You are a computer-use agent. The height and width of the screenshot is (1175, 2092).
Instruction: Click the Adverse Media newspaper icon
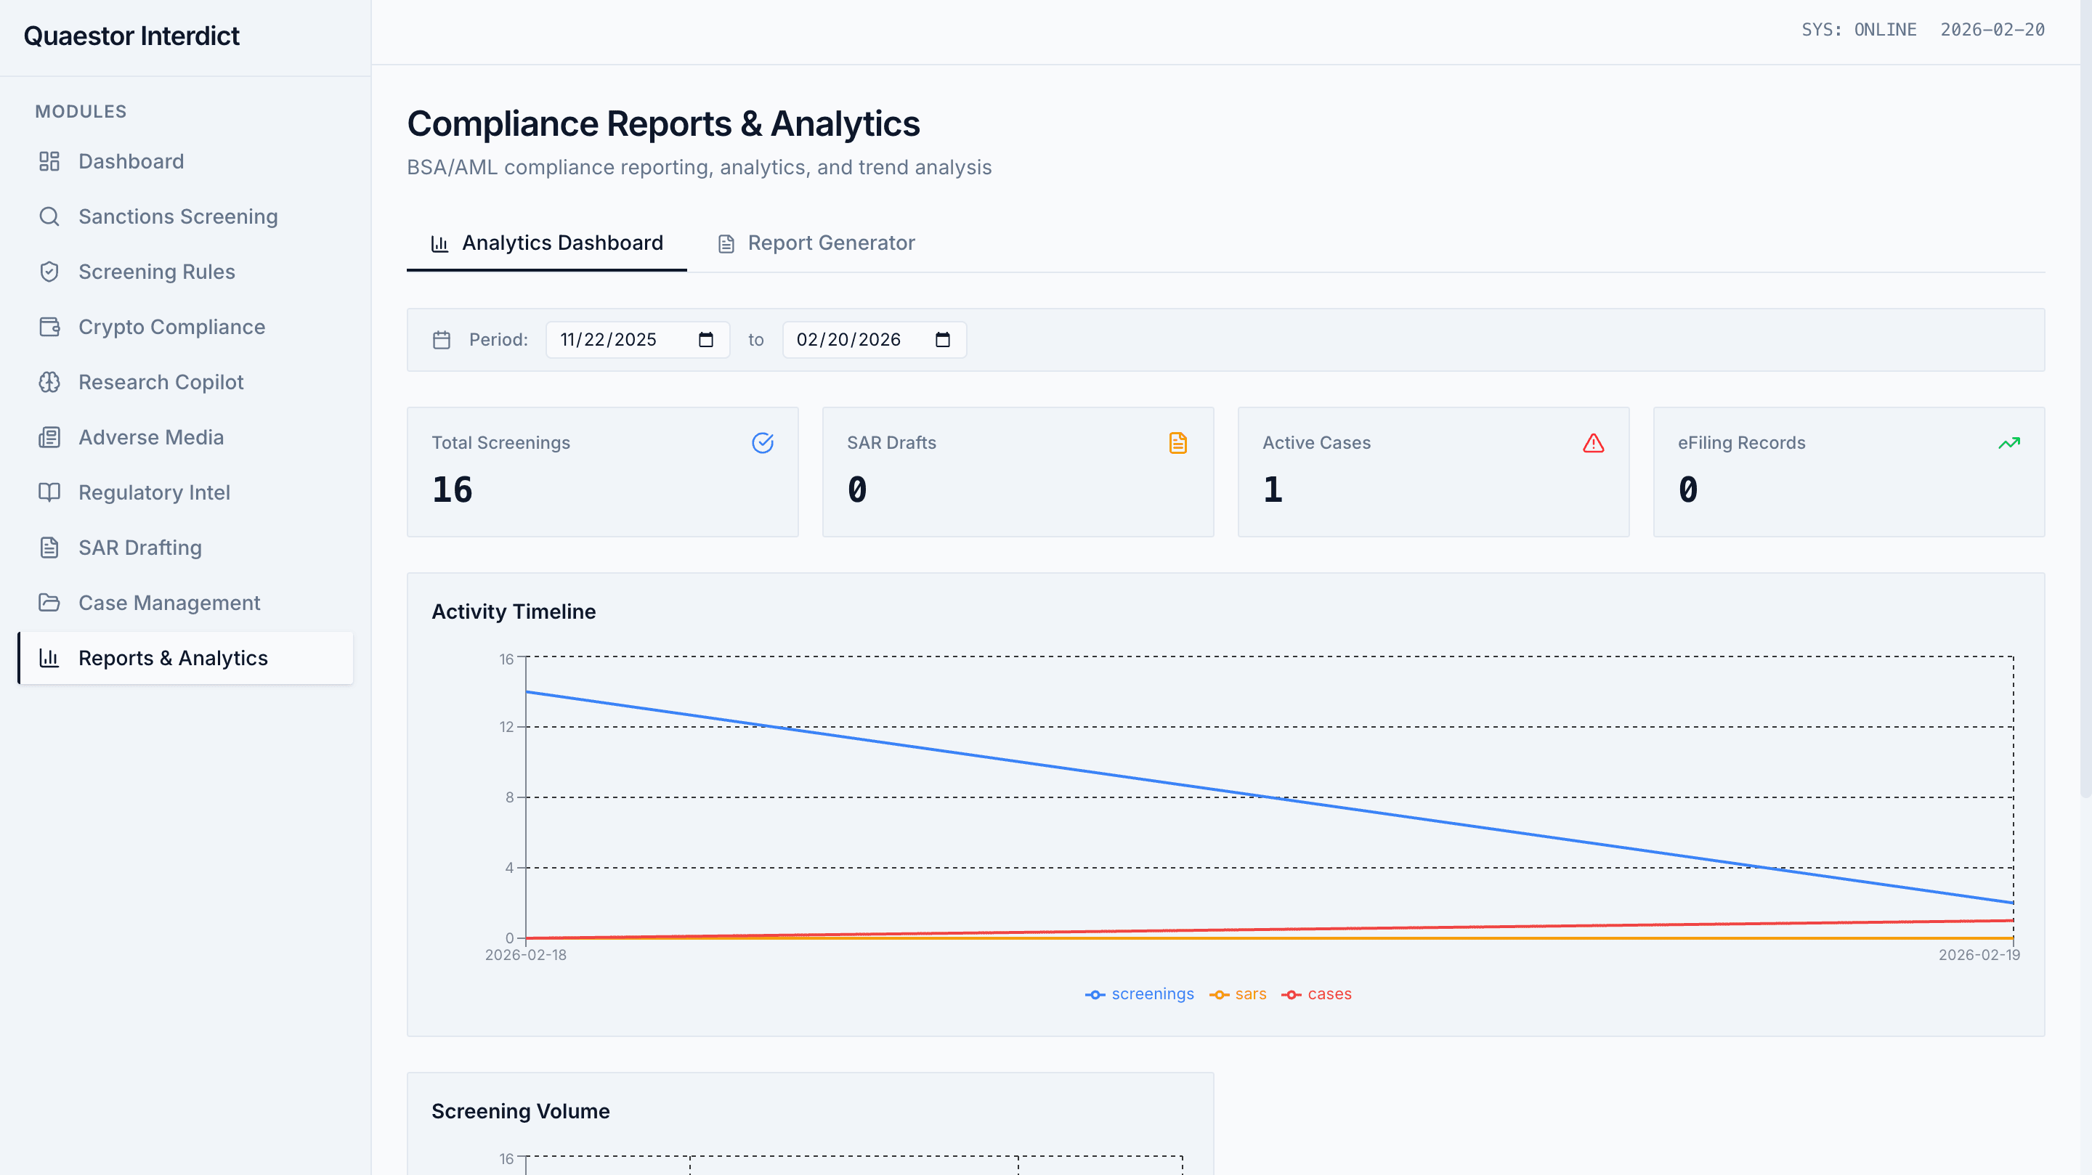pyautogui.click(x=49, y=438)
